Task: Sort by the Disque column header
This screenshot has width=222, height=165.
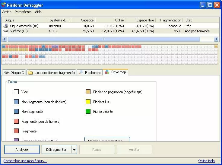Action: (x=24, y=20)
